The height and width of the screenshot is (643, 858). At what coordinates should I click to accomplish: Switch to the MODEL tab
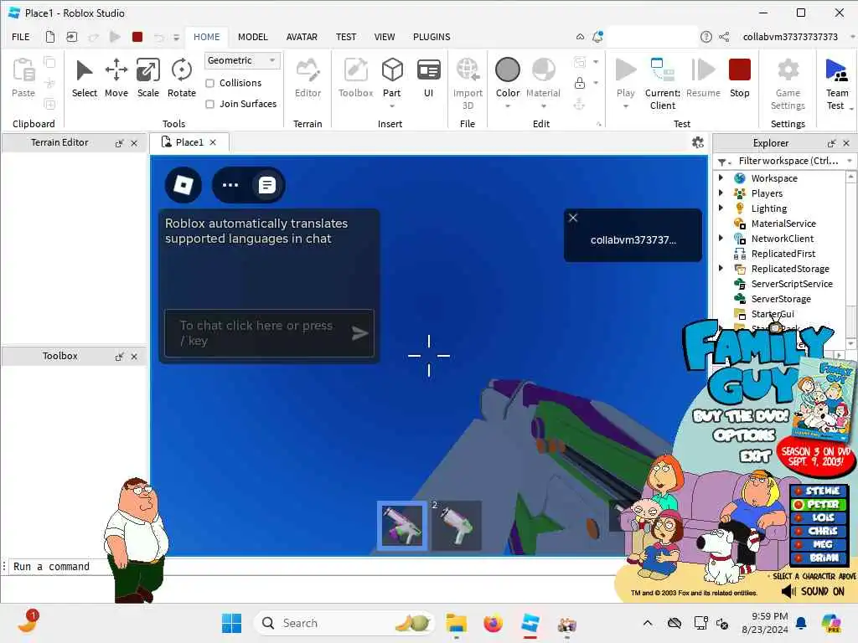tap(252, 37)
